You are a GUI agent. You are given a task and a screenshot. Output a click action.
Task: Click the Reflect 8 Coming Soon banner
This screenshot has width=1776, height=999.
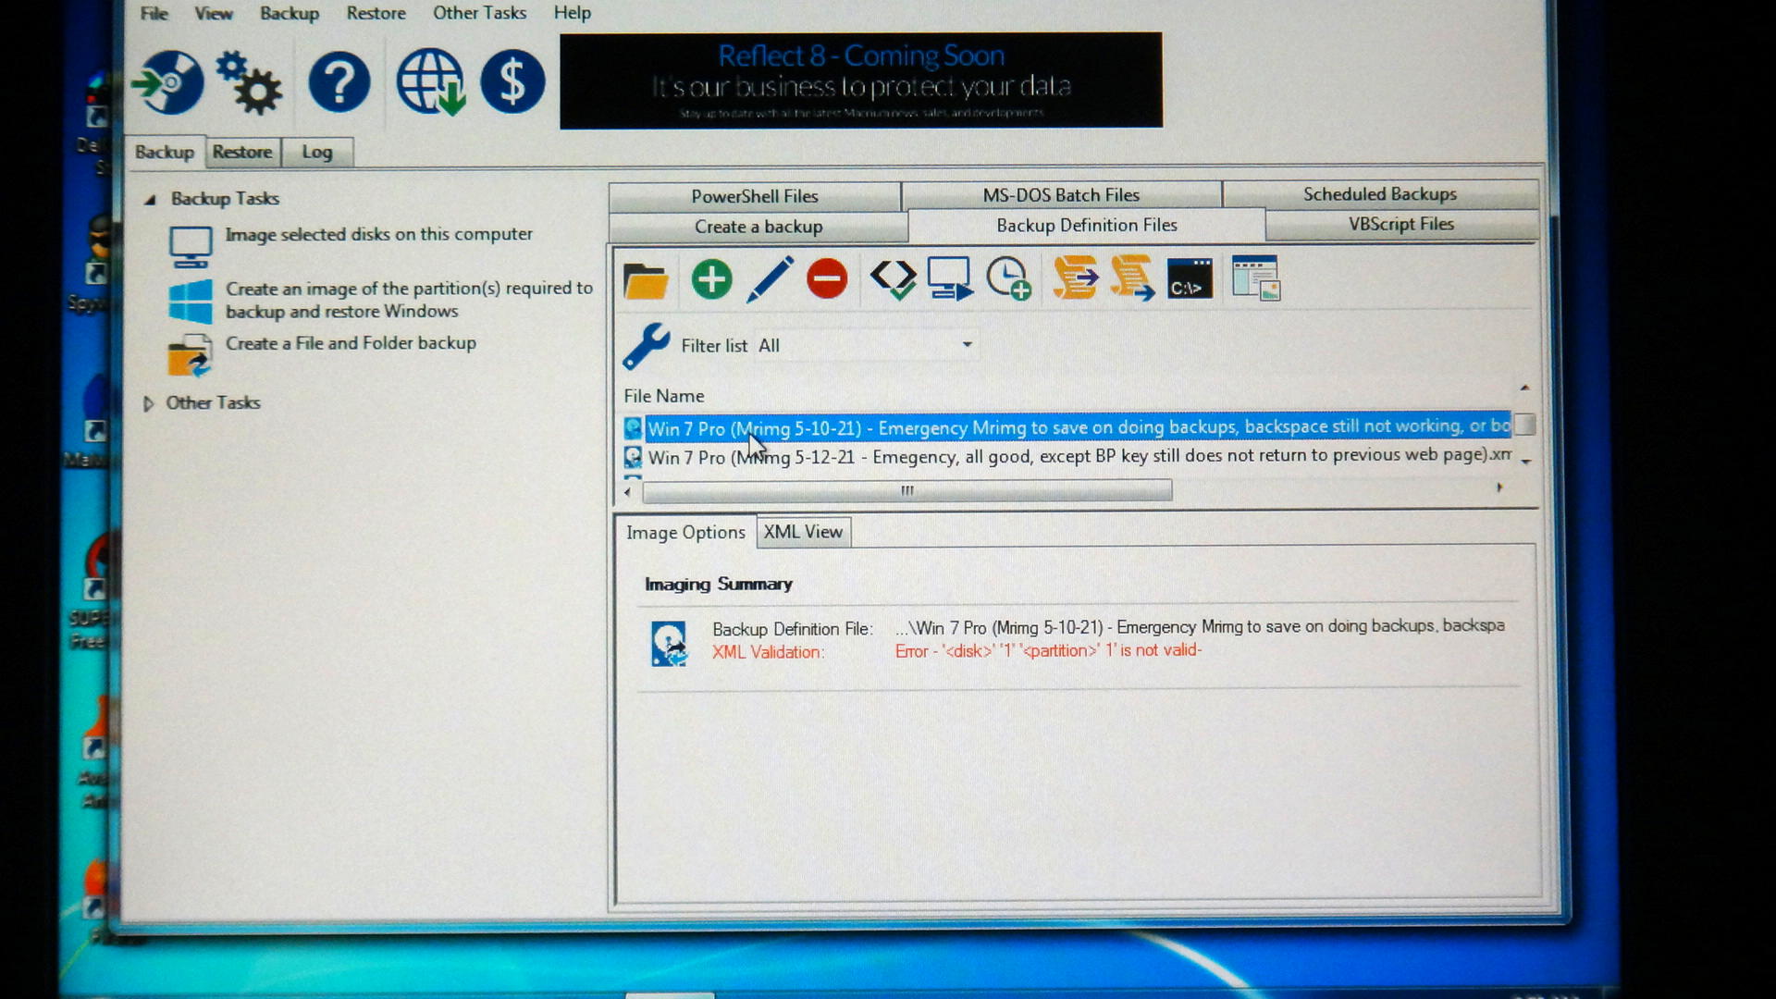coord(861,81)
